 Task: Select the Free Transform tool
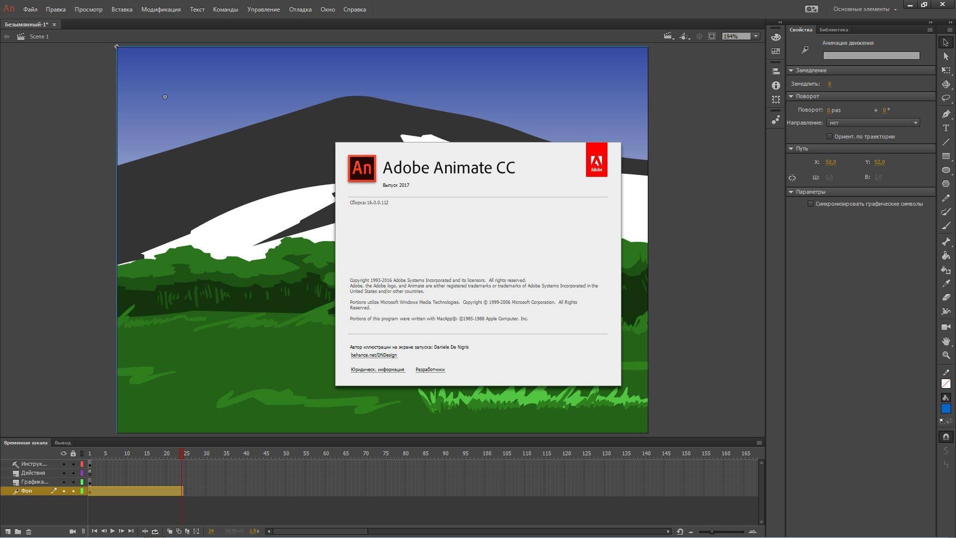click(x=946, y=71)
